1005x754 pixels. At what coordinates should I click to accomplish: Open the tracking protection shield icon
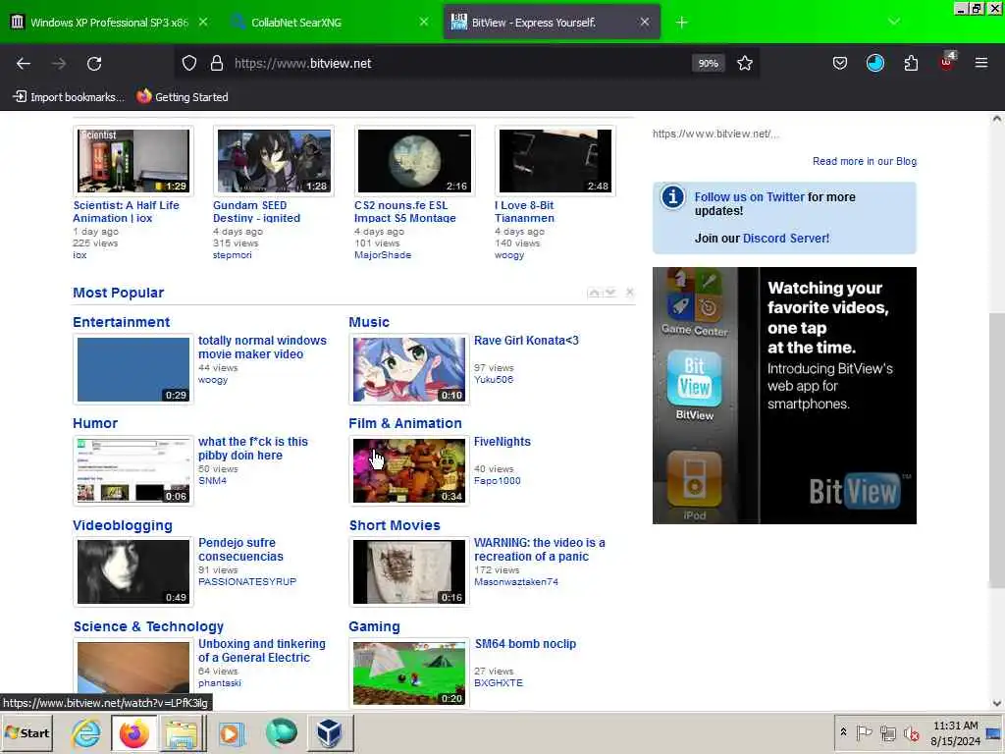189,64
